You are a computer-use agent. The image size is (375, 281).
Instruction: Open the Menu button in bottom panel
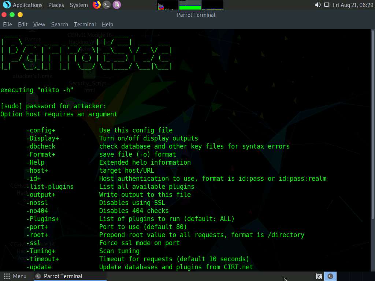point(15,276)
